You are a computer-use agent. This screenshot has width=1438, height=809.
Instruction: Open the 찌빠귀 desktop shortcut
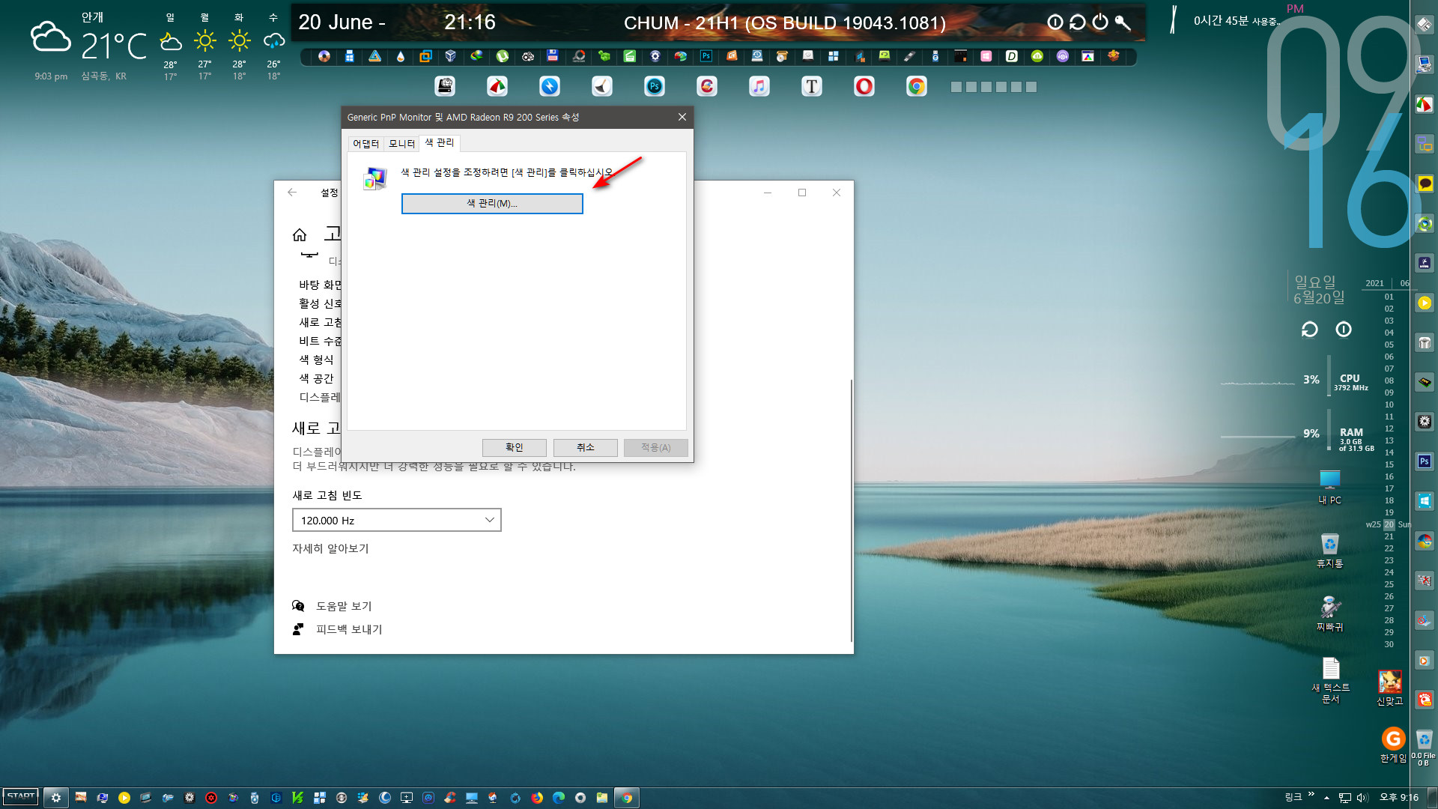1330,614
